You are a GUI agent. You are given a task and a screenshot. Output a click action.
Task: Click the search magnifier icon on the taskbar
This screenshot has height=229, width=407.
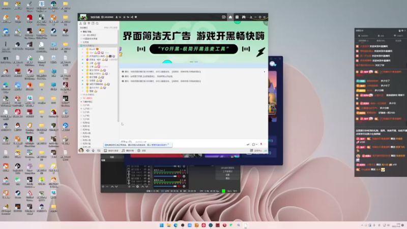pyautogui.click(x=239, y=225)
